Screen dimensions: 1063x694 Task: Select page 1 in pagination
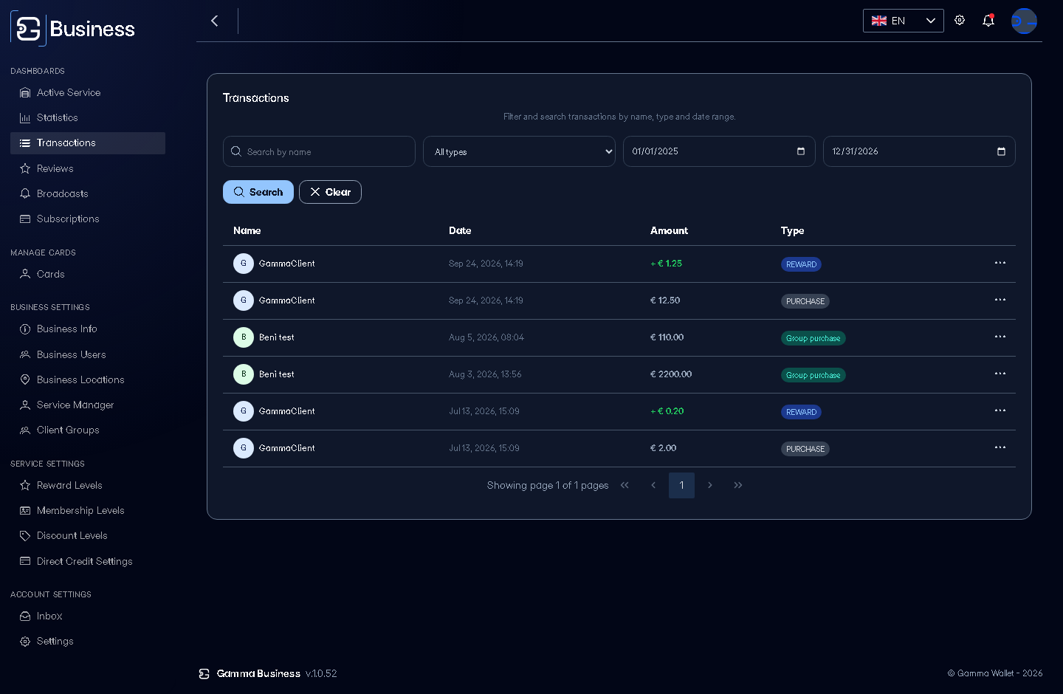click(681, 485)
